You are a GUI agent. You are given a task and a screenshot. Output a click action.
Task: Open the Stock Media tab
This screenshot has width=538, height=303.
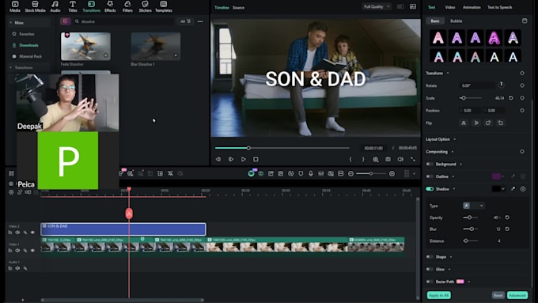pos(35,6)
